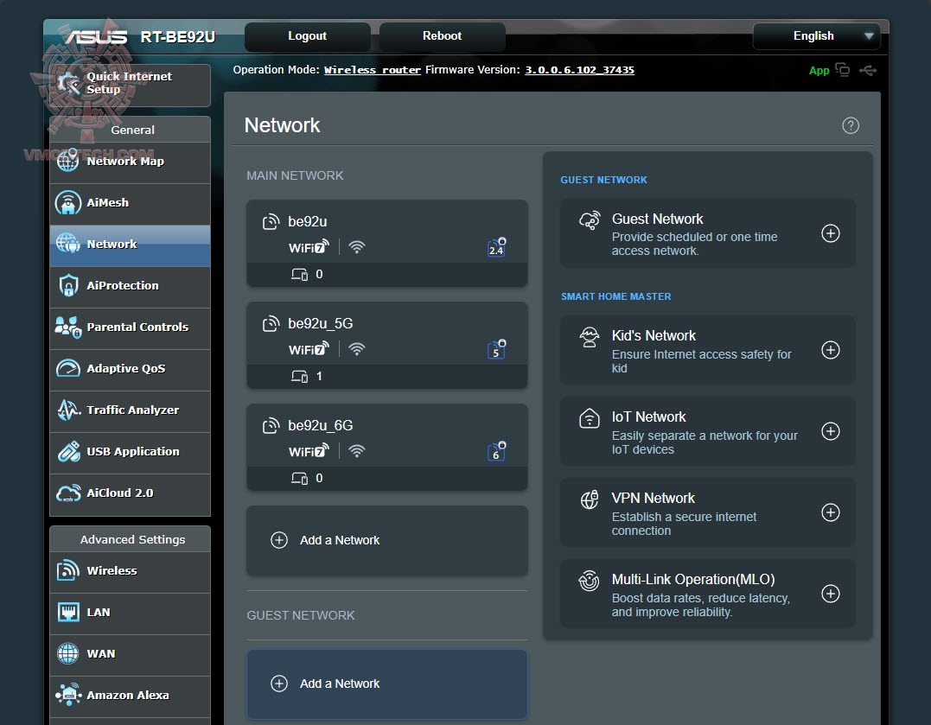Click the green App link
931x725 pixels.
coord(819,71)
